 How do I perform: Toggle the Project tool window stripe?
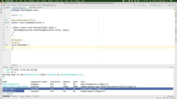coord(1,10)
